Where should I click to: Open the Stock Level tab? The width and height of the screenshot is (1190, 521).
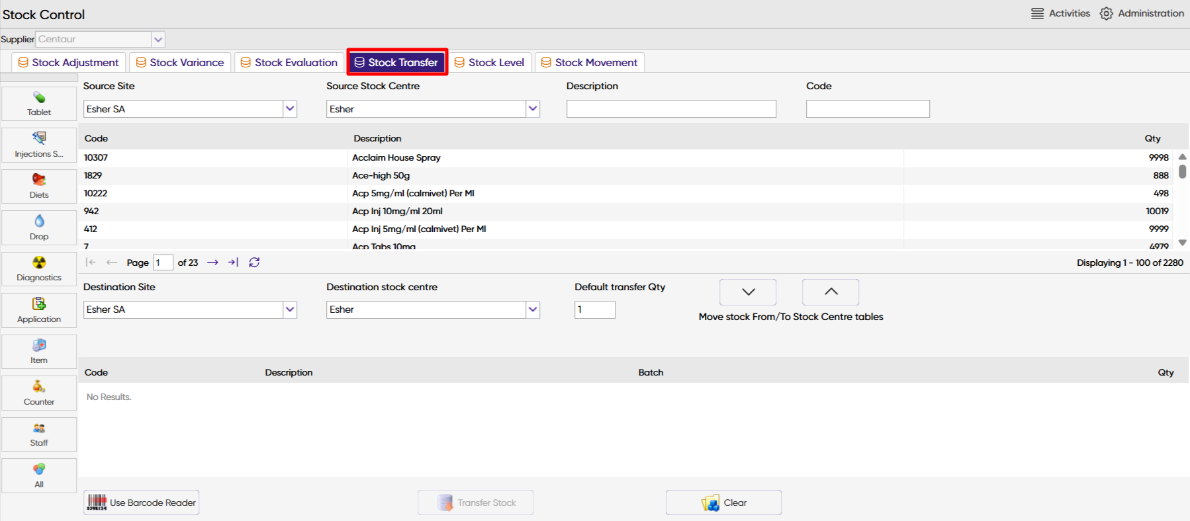490,62
